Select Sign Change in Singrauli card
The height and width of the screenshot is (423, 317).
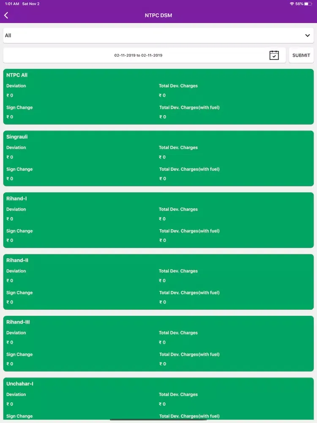(x=19, y=169)
